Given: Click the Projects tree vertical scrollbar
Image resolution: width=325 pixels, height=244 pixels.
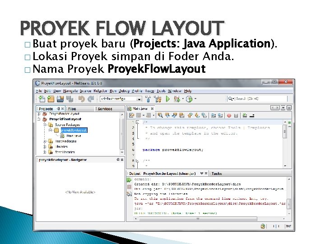Looking at the screenshot, I should (122, 134).
